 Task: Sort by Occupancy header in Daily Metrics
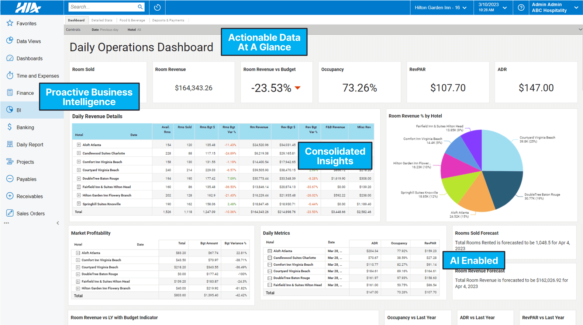click(x=399, y=243)
